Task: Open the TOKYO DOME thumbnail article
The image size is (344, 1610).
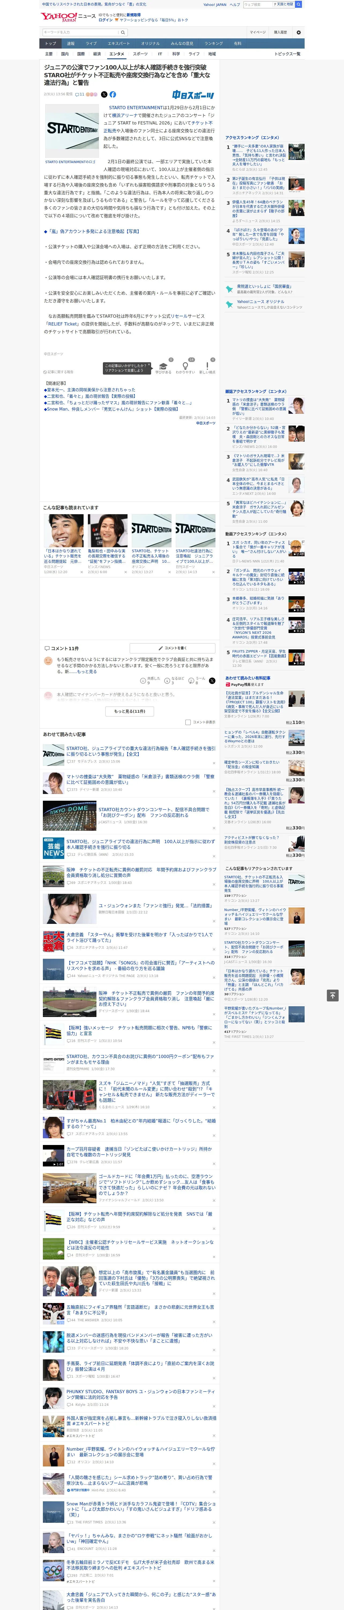Action: point(69,816)
